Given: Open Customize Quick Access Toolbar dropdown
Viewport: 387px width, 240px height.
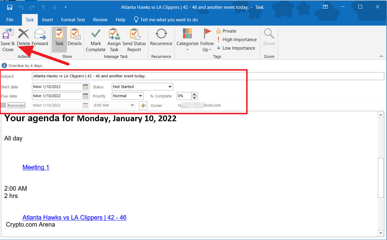Looking at the screenshot, I should click(x=66, y=7).
